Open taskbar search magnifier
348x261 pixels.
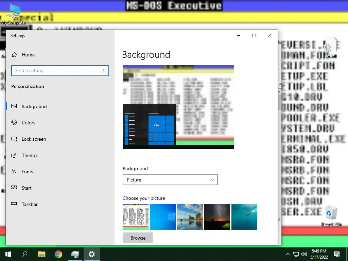pos(24,254)
